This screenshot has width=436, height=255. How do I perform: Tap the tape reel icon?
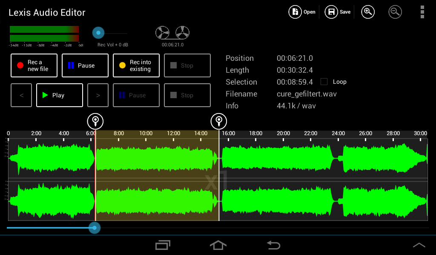(172, 33)
